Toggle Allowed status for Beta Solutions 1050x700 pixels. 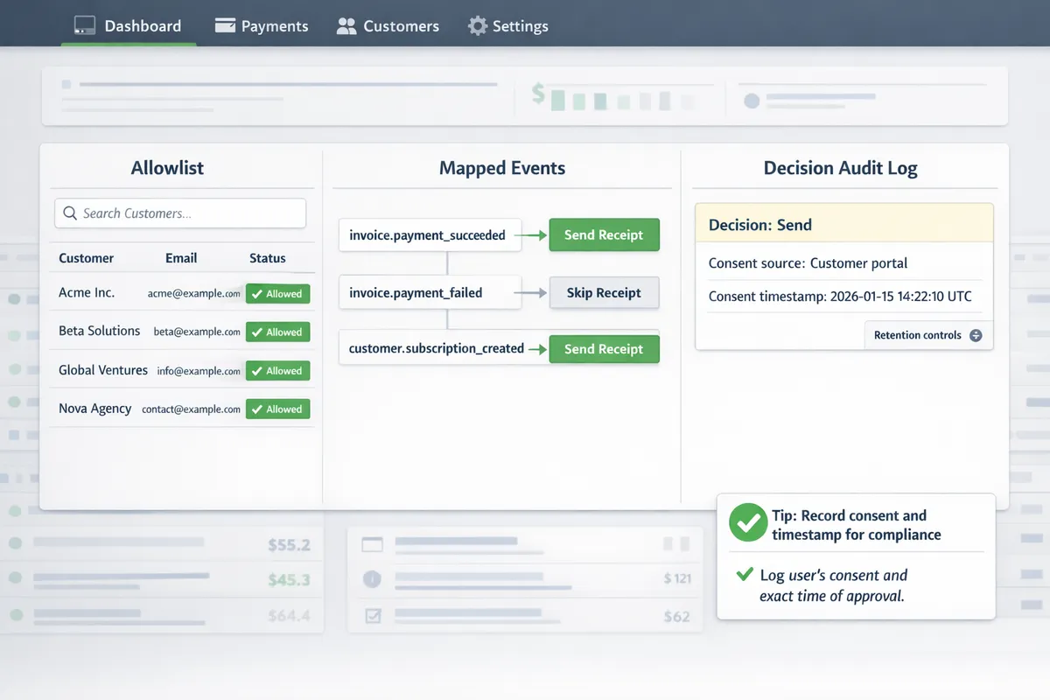tap(277, 332)
